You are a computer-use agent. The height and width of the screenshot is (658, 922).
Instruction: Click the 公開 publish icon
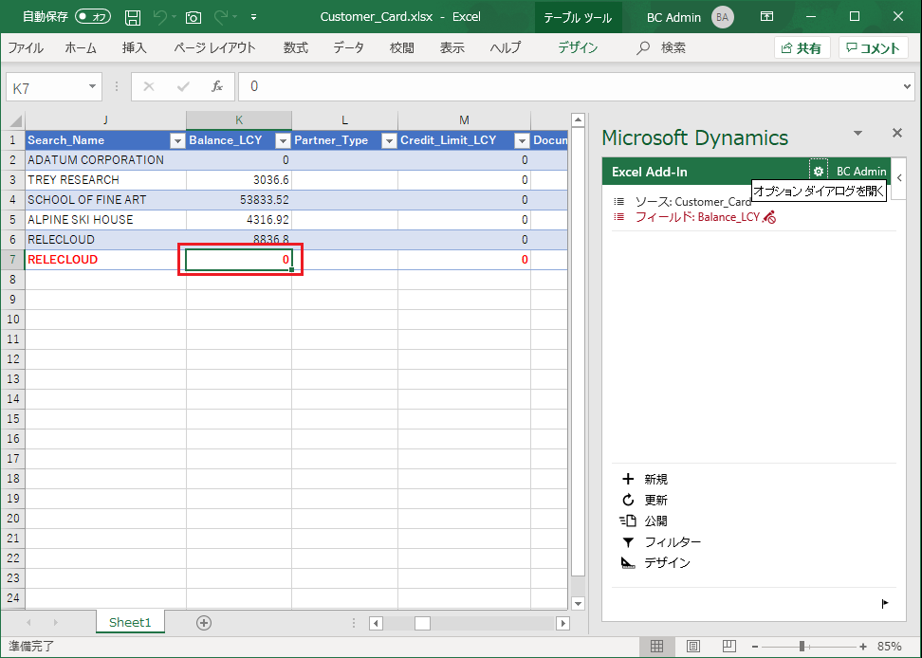pyautogui.click(x=628, y=521)
